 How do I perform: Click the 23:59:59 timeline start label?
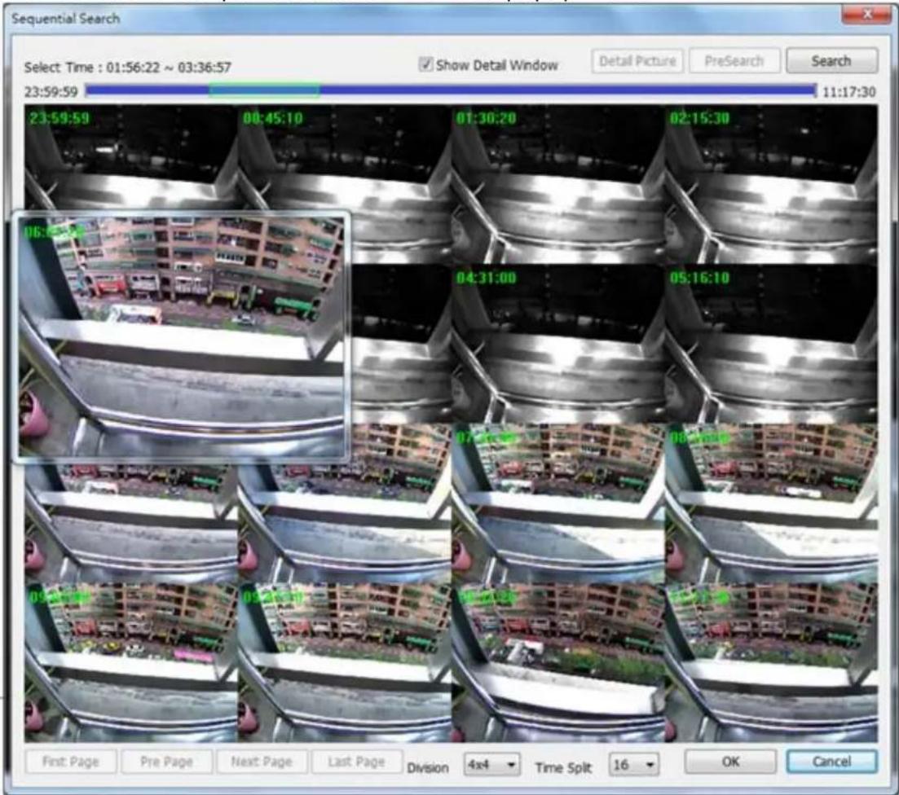point(51,92)
